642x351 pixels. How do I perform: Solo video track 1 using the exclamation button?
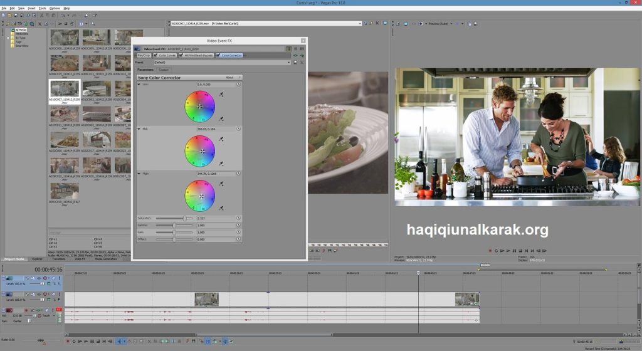coord(60,278)
